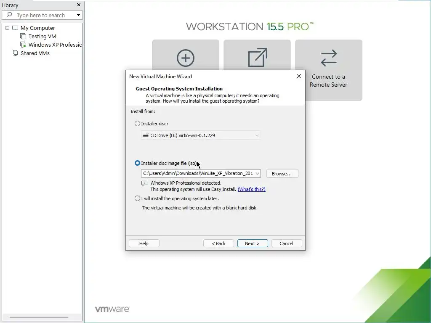
Task: Click the Next > button
Action: pos(253,244)
